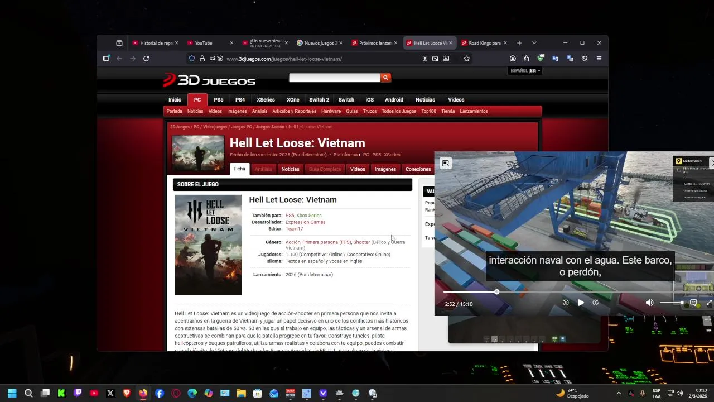Send picture-in-picture video back to tab

pyautogui.click(x=446, y=163)
